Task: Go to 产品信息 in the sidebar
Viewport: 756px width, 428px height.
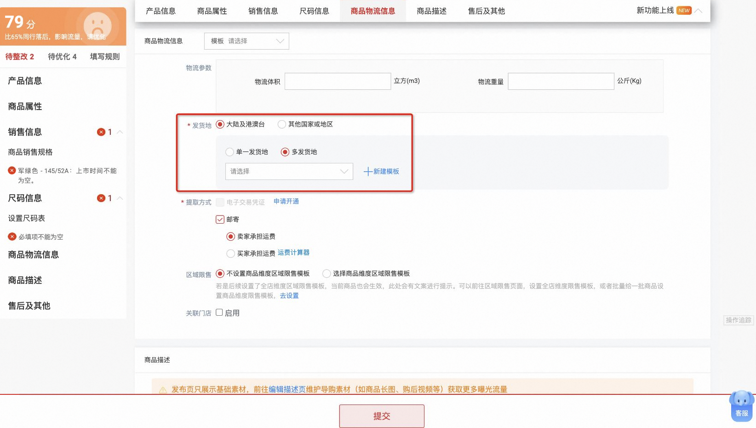Action: click(x=25, y=81)
